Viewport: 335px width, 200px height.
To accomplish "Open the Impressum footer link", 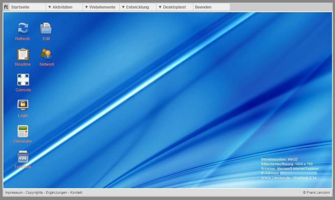I will [x=14, y=193].
